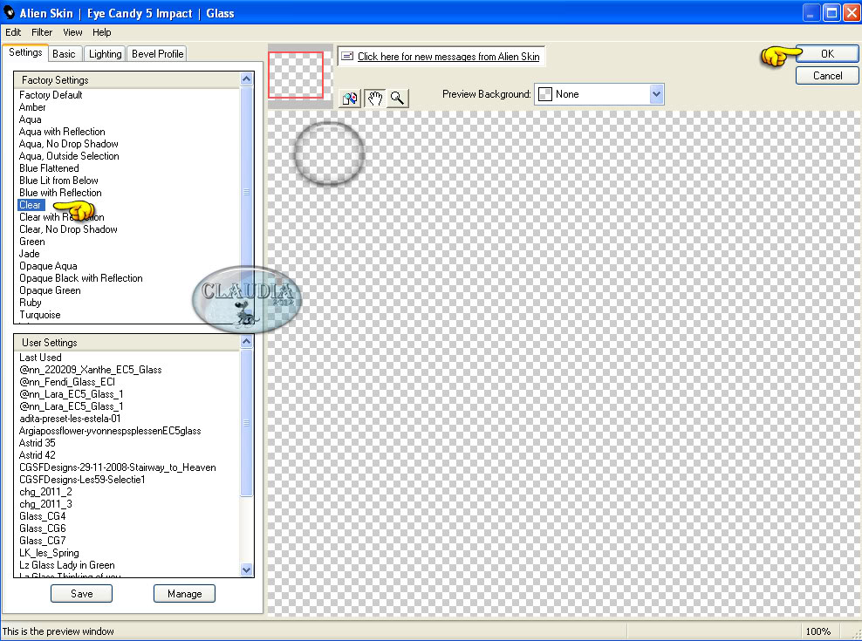
Task: Select Opaque Aqua preset
Action: click(48, 265)
